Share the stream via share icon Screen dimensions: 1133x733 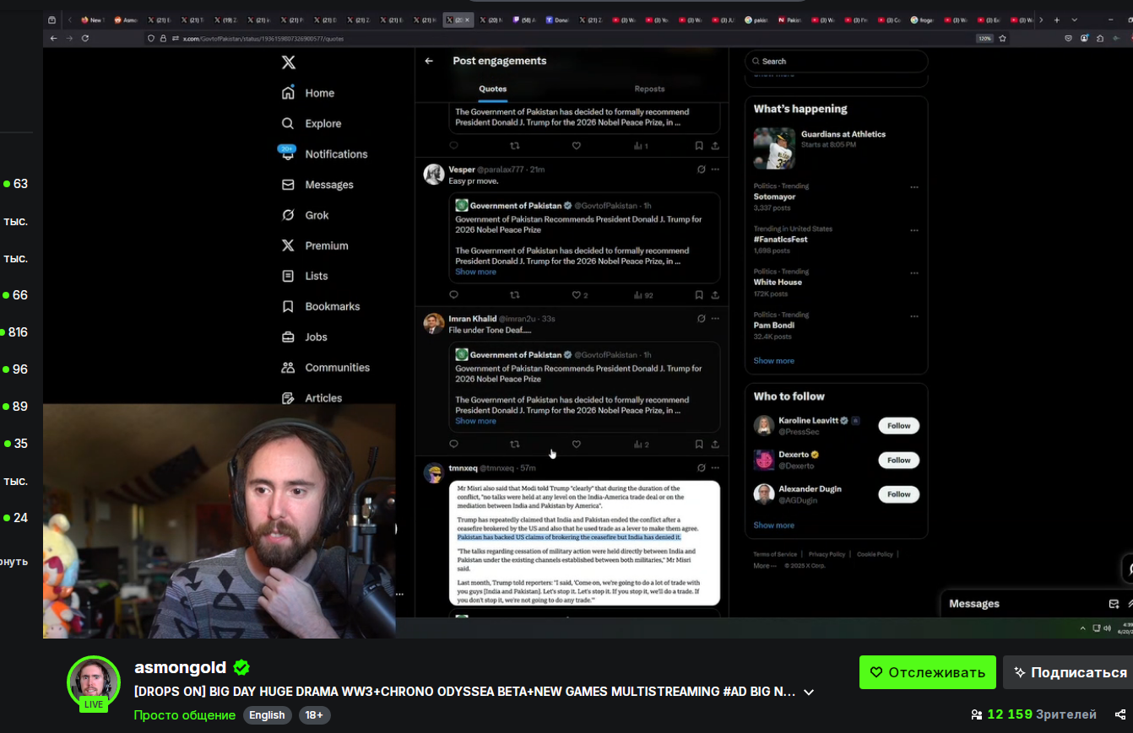tap(1120, 714)
